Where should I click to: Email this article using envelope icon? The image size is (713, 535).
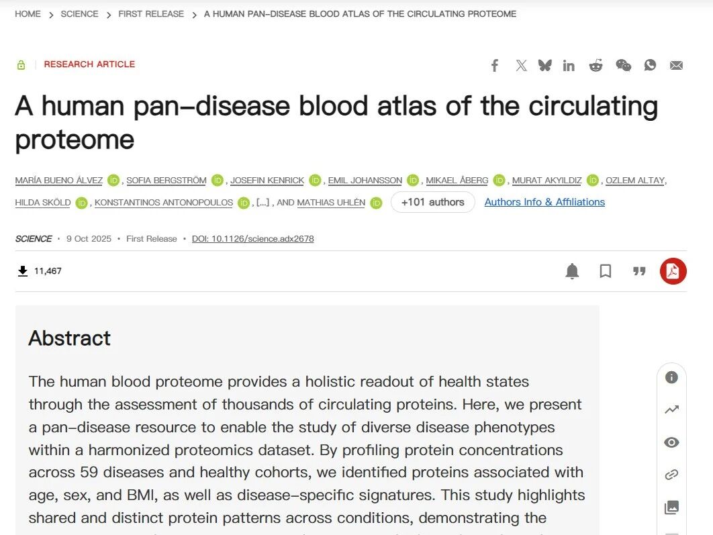[x=676, y=65]
